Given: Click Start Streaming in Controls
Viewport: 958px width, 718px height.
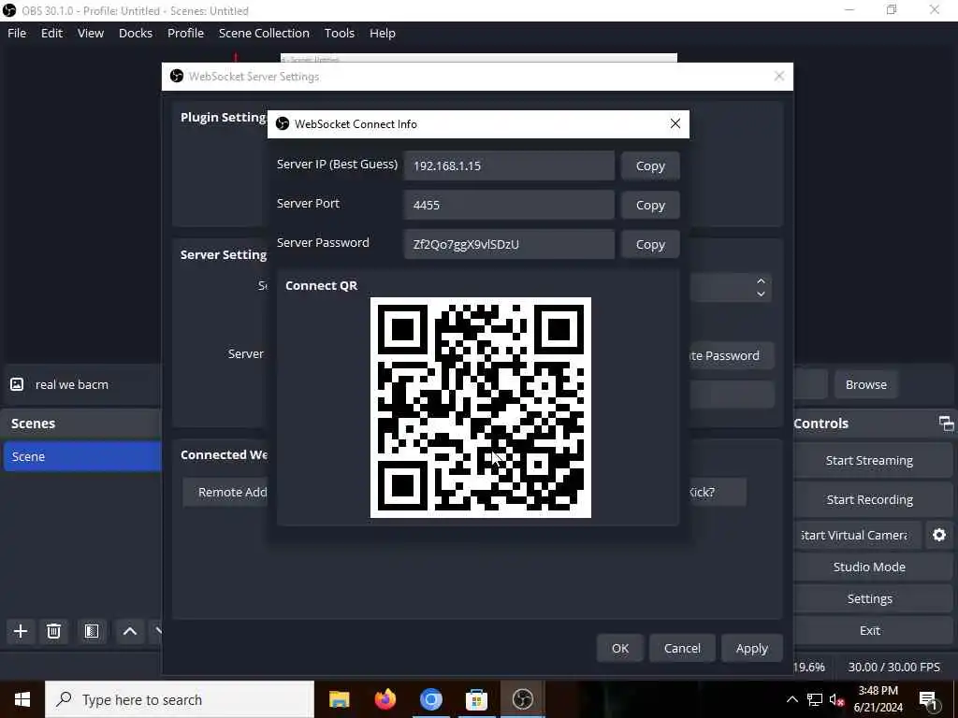Looking at the screenshot, I should pos(869,460).
